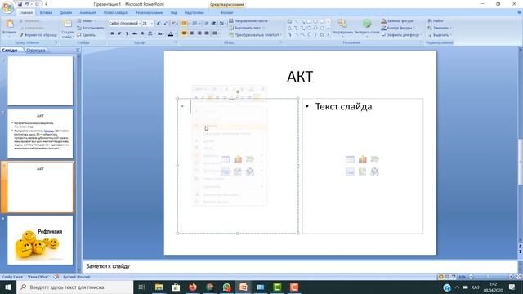Open Экспресс-стили quick styles gallery
The height and width of the screenshot is (294, 523).
(x=367, y=27)
